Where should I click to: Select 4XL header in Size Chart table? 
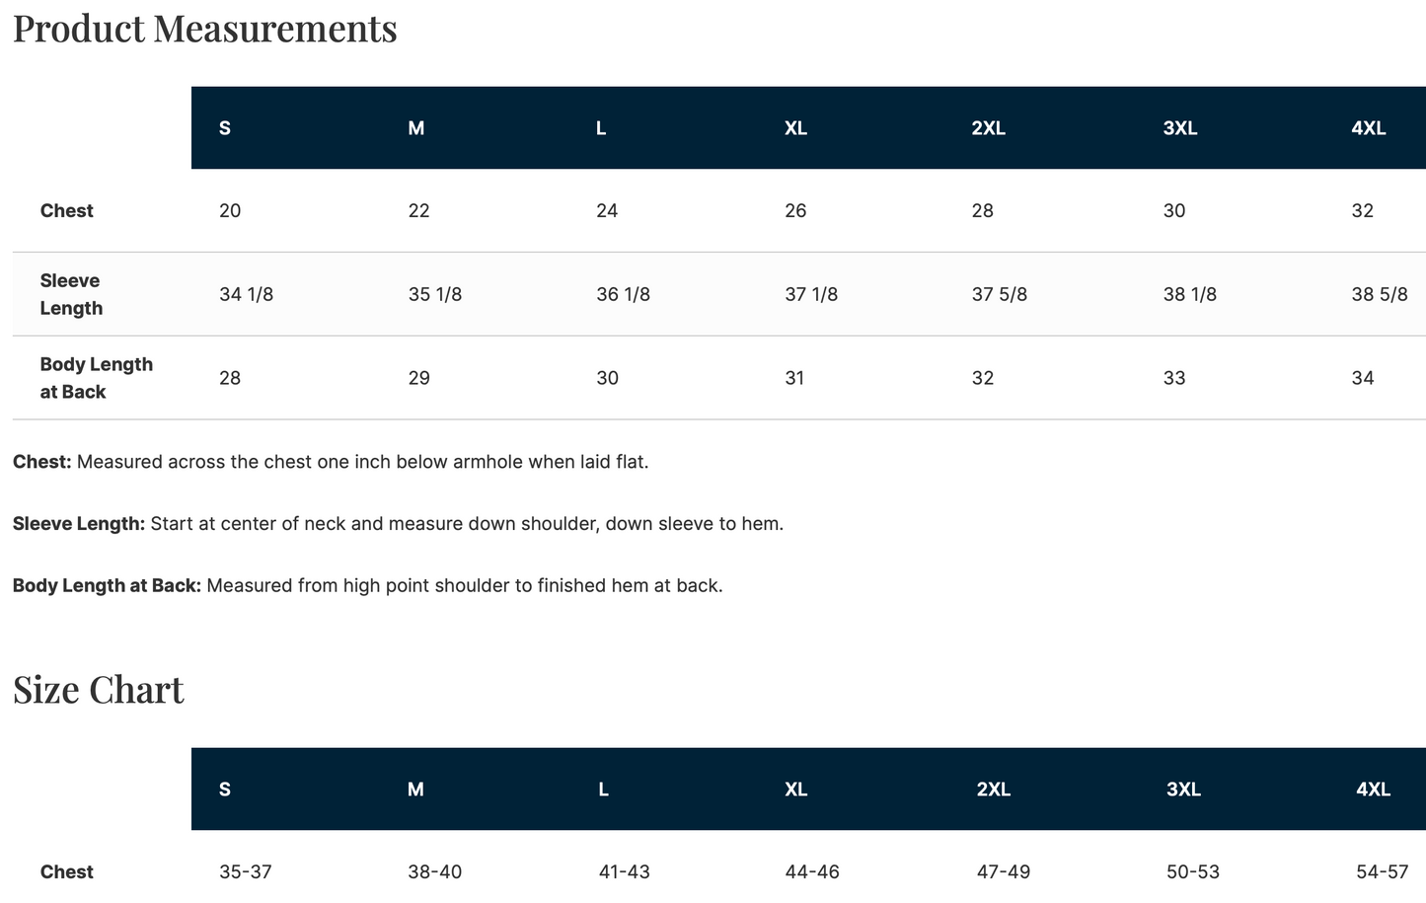1373,790
